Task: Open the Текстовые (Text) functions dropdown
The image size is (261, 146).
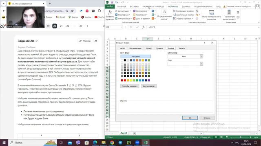Action: pyautogui.click(x=140, y=15)
